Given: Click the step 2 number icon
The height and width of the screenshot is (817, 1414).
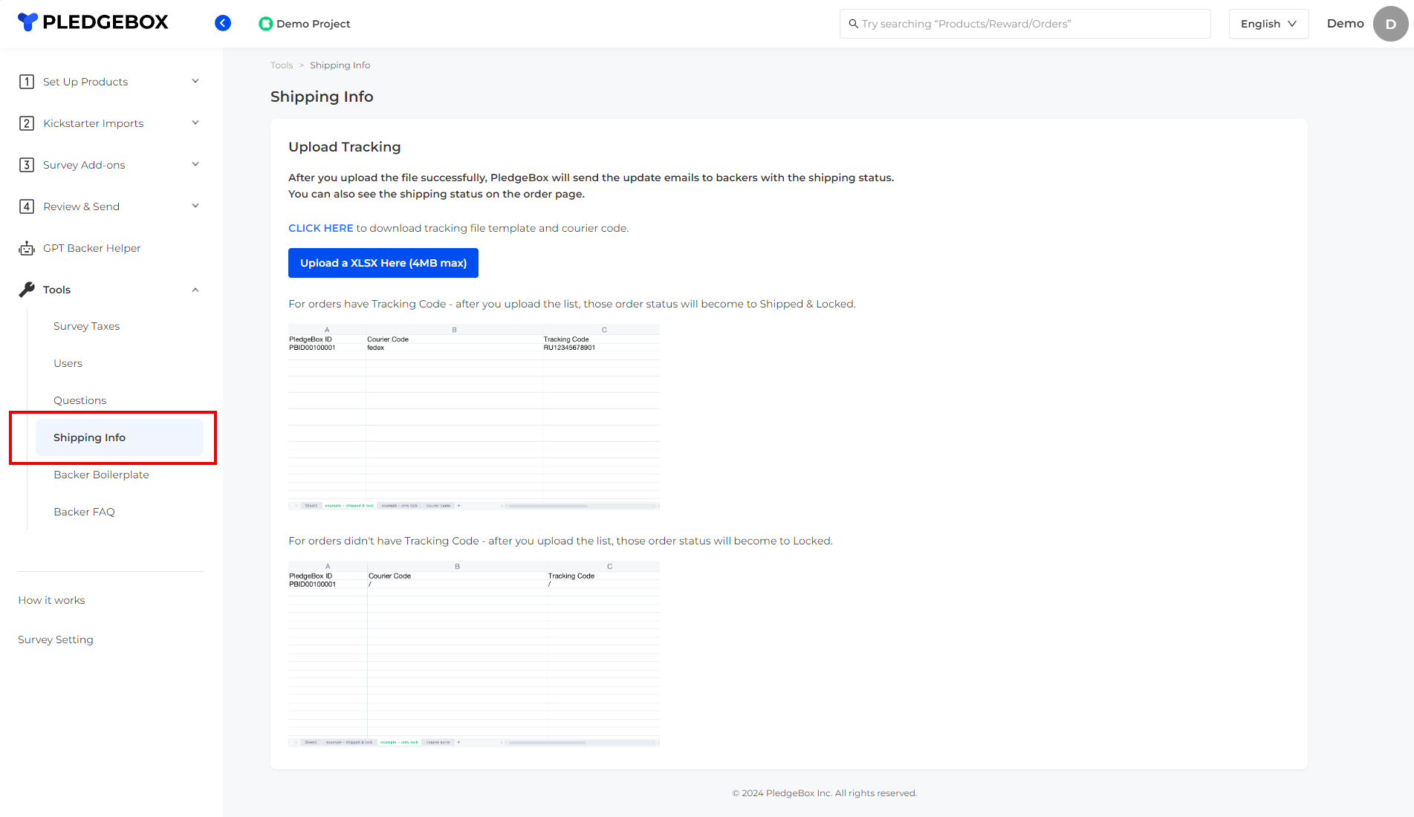Looking at the screenshot, I should point(27,123).
